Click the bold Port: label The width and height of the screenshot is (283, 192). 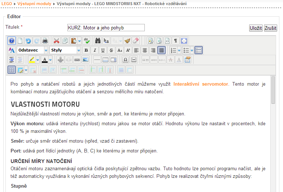point(16,151)
